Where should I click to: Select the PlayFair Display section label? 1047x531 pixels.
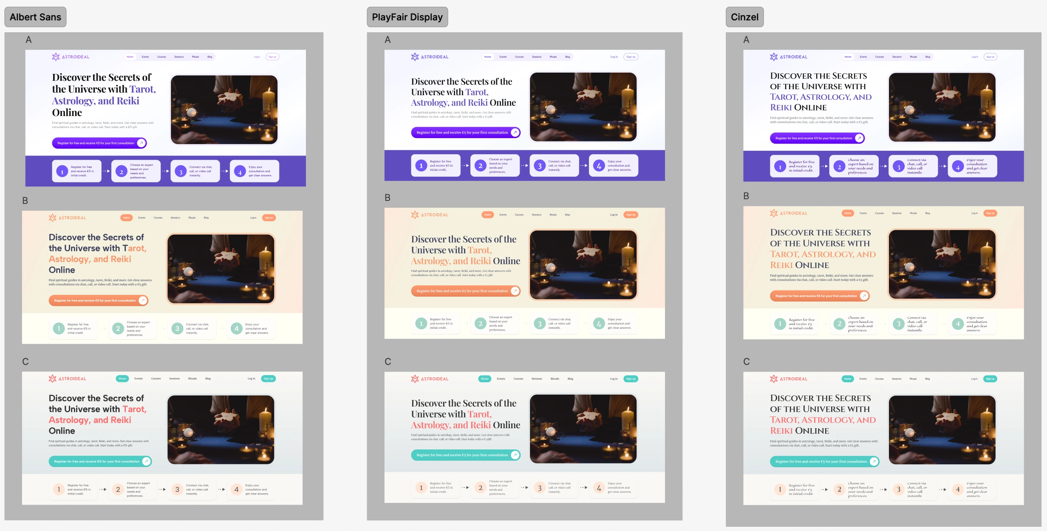407,17
